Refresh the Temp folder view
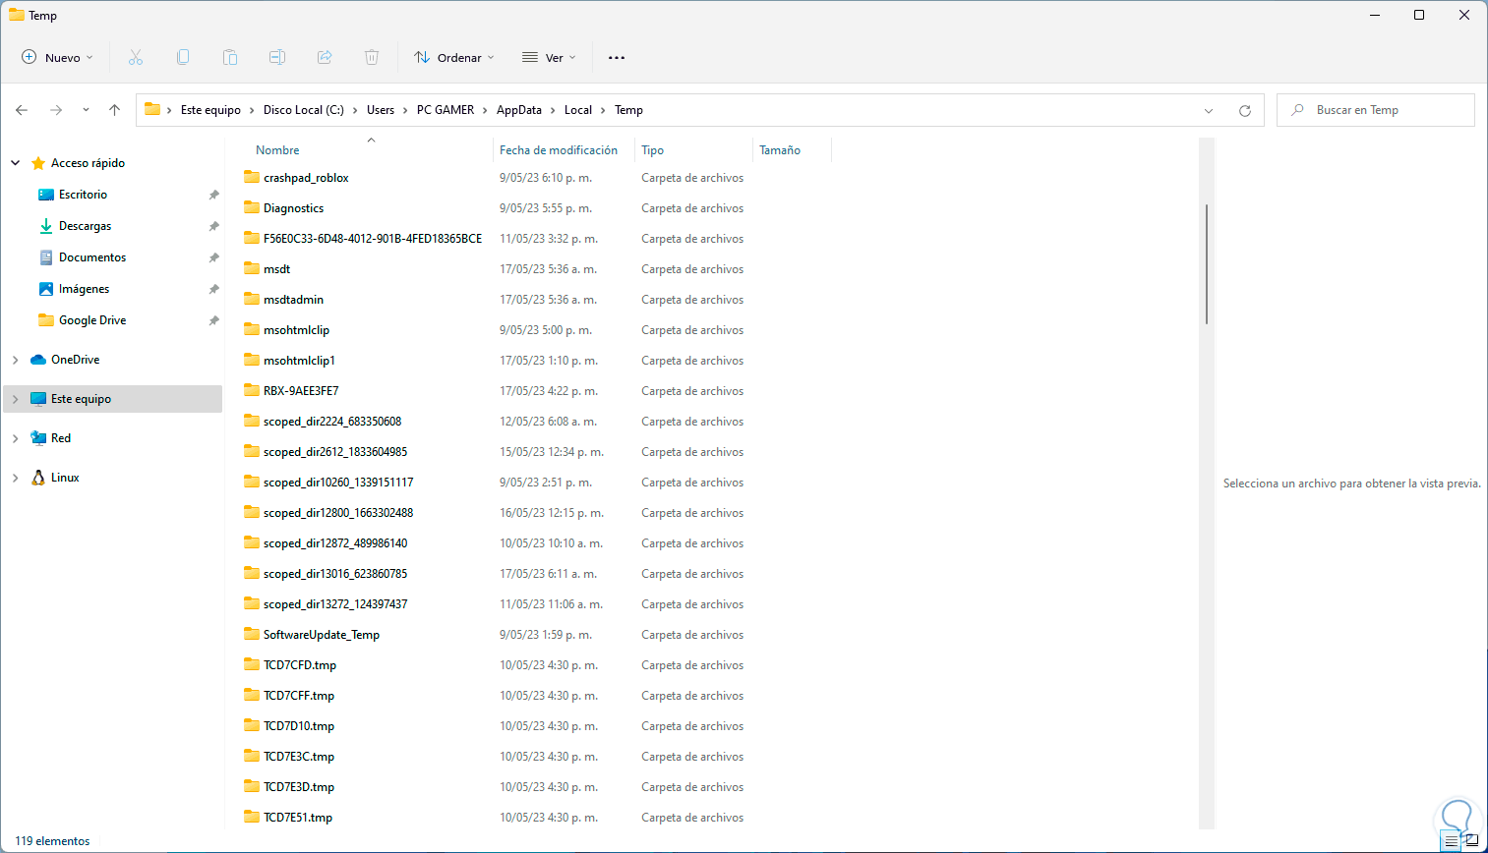Viewport: 1488px width, 853px height. pyautogui.click(x=1245, y=111)
